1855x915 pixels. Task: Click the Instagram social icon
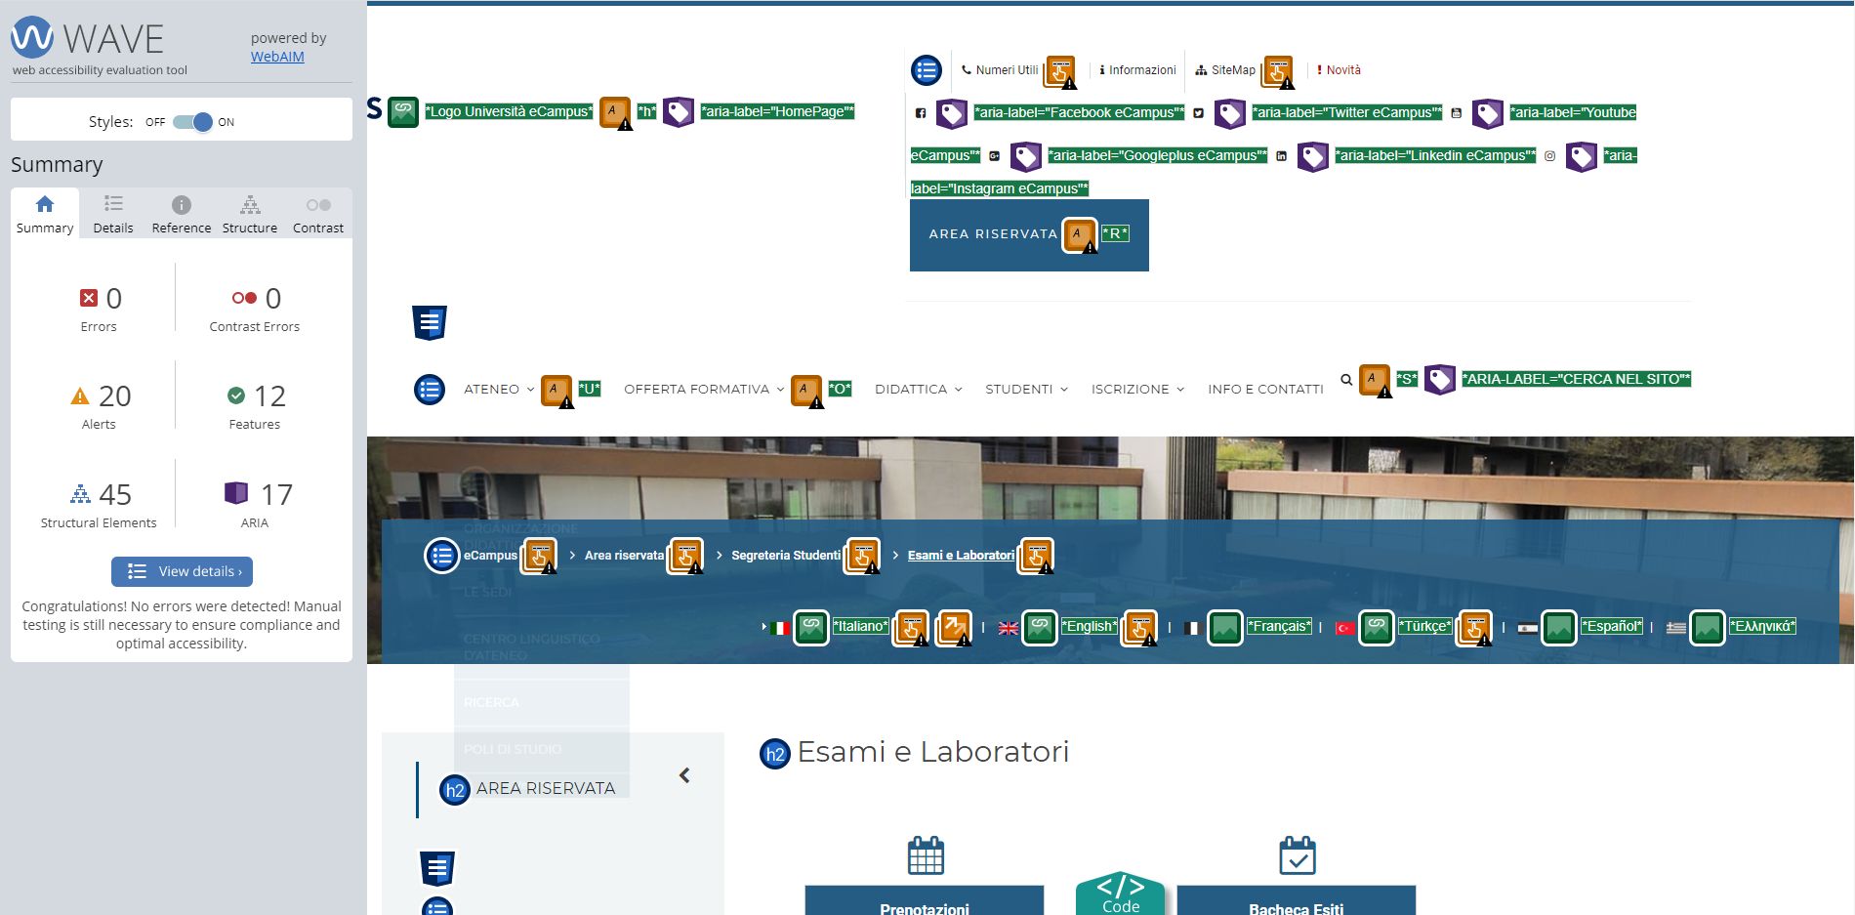1549,156
